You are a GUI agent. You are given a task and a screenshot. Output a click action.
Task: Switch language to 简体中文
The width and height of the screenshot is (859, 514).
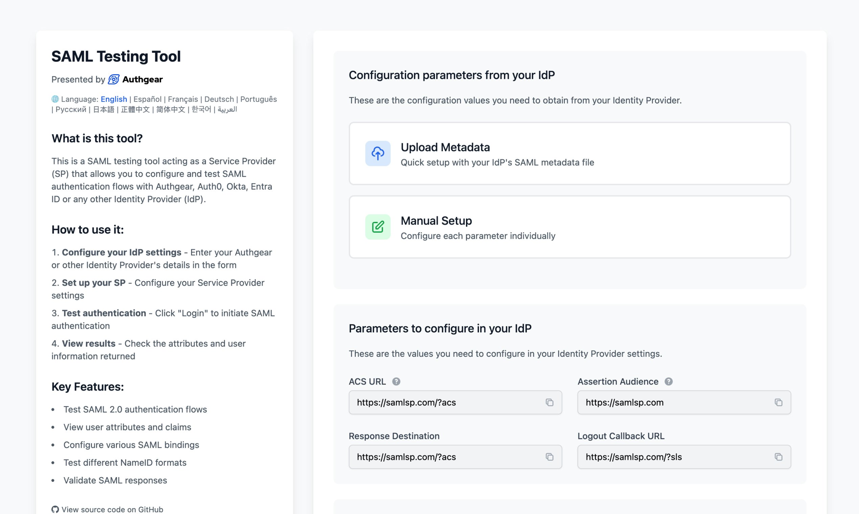coord(170,110)
